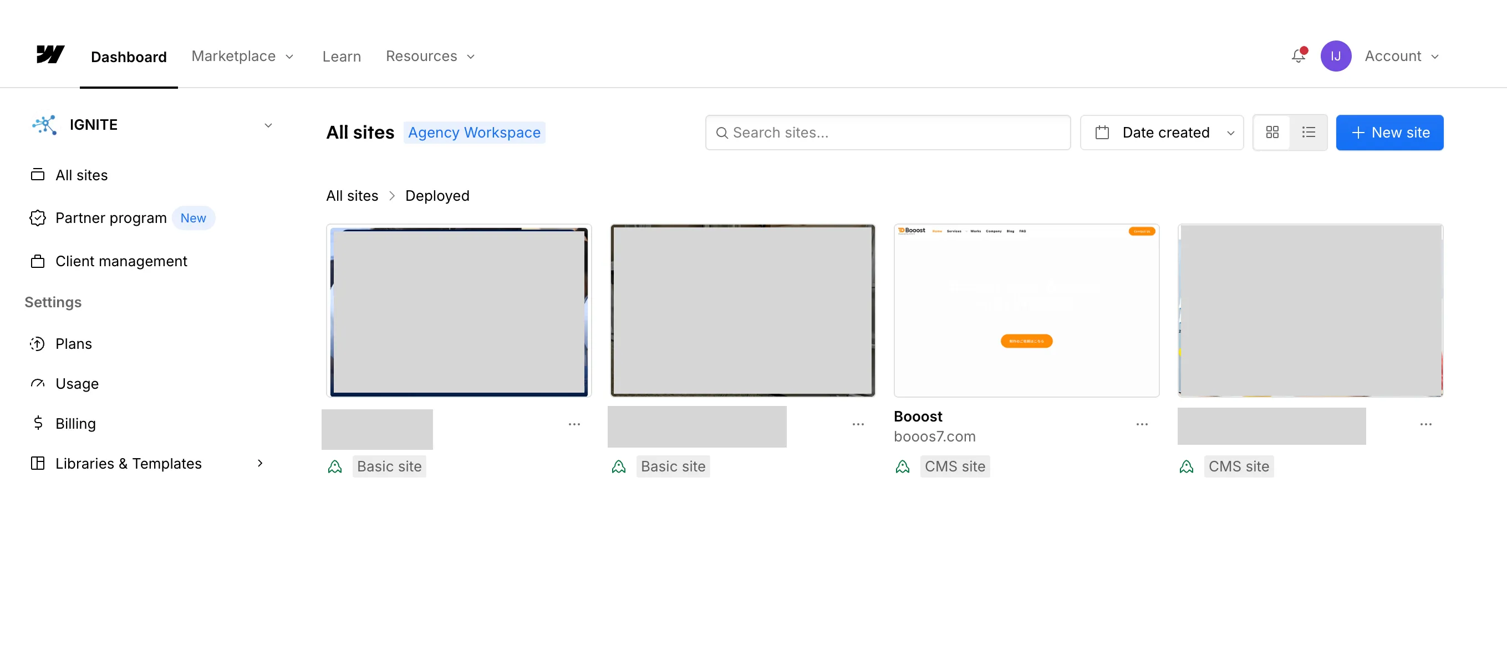Click the rocket icon of first Basic site
Viewport: 1507px width, 650px height.
[x=335, y=466]
